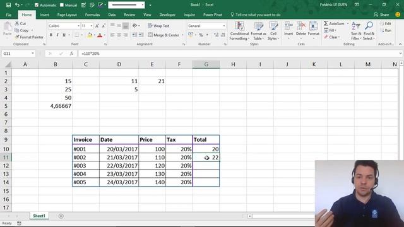Click the Increase Decimal icon

(216, 35)
